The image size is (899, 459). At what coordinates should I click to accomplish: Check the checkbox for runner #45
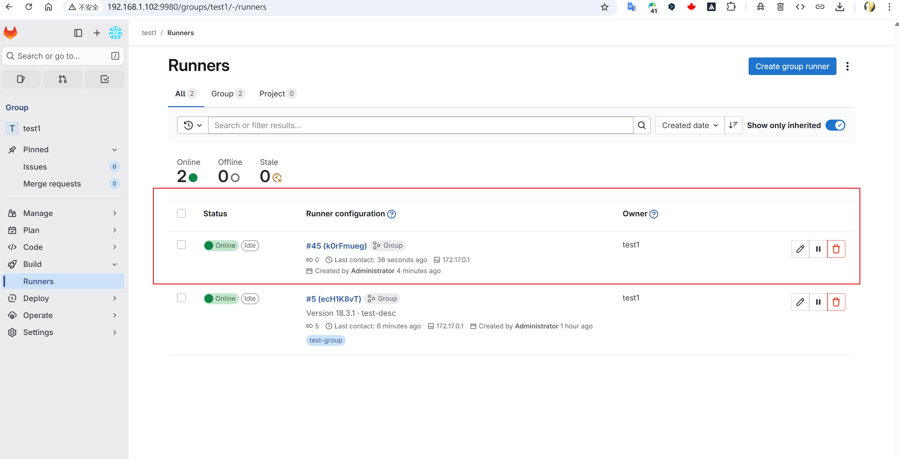181,245
